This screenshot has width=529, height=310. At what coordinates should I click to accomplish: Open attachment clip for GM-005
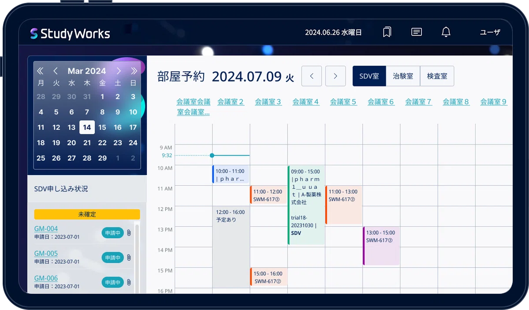pos(129,257)
